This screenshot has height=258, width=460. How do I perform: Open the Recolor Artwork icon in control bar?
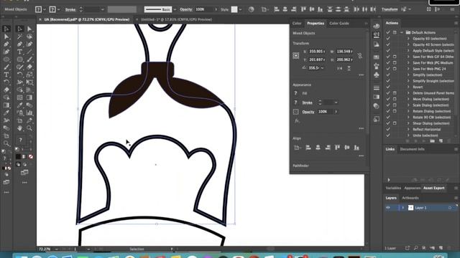click(251, 9)
